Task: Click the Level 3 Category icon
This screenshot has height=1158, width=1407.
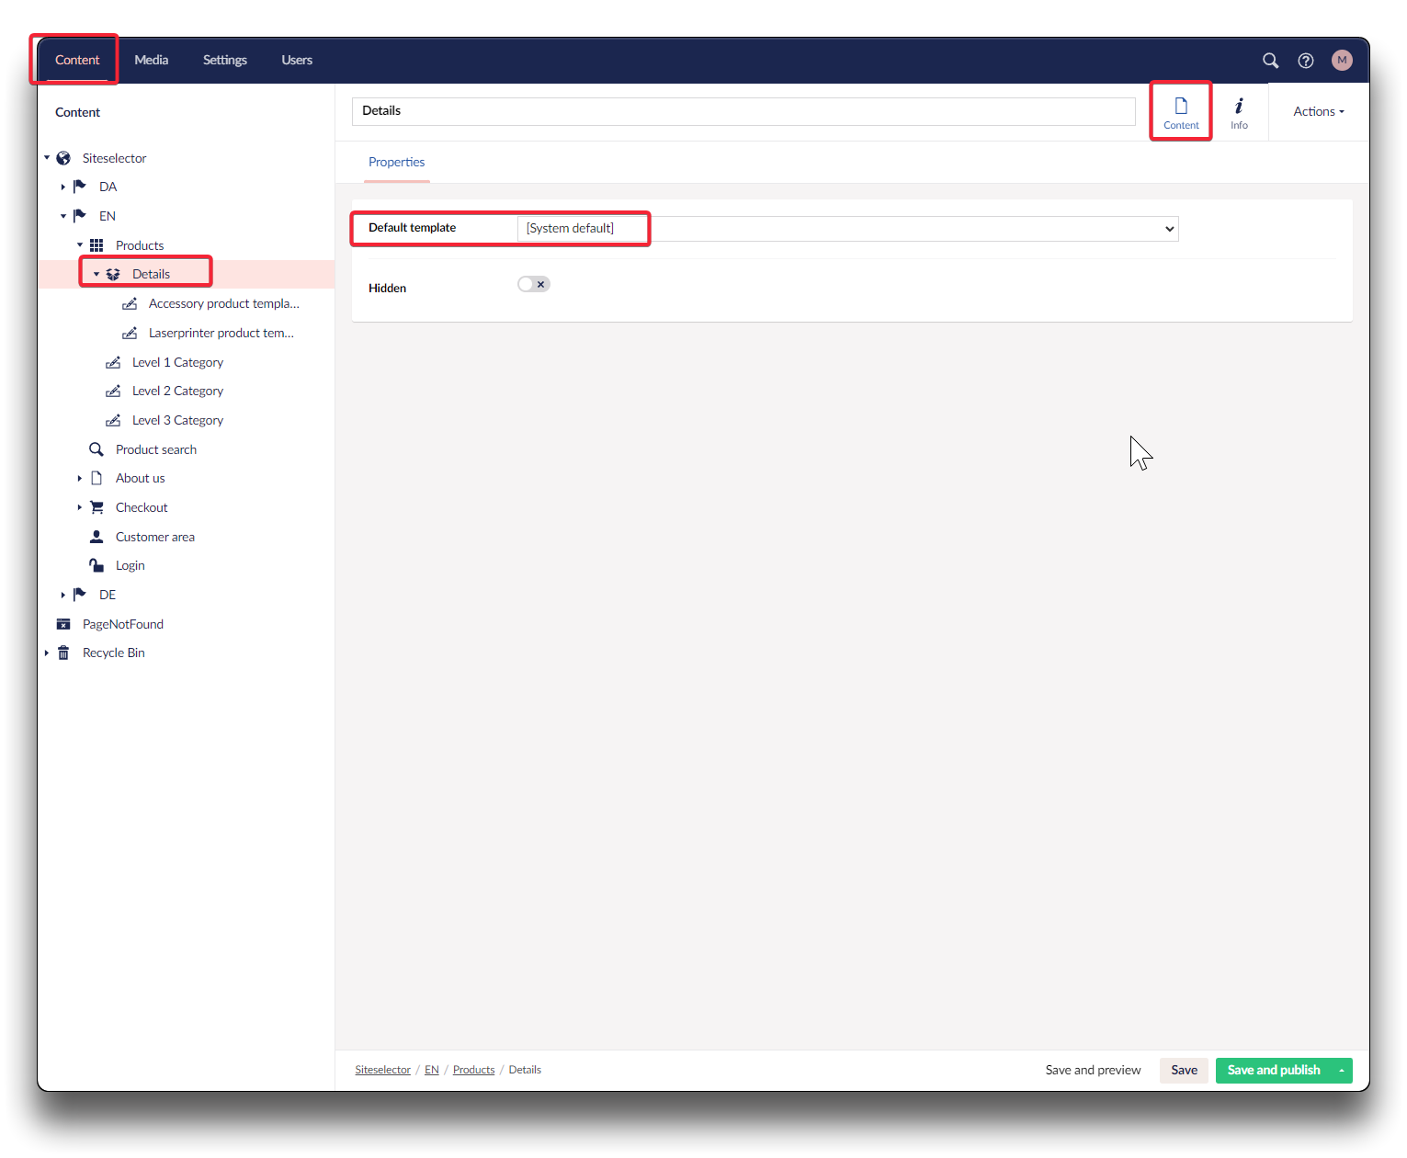Action: click(x=113, y=420)
